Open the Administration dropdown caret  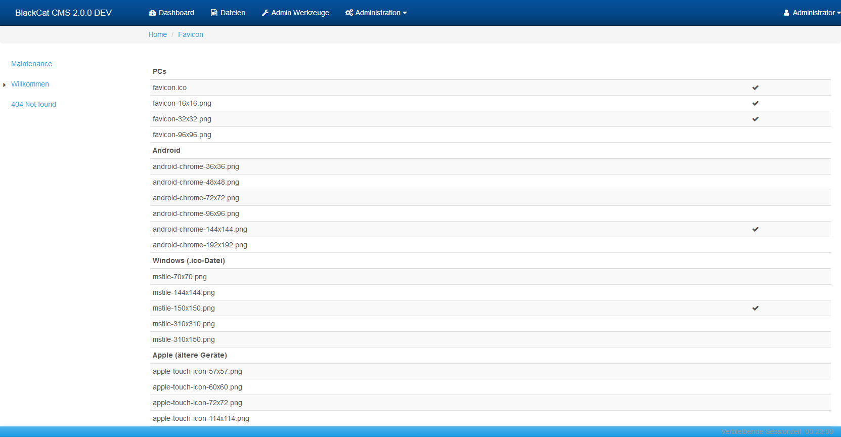(405, 13)
